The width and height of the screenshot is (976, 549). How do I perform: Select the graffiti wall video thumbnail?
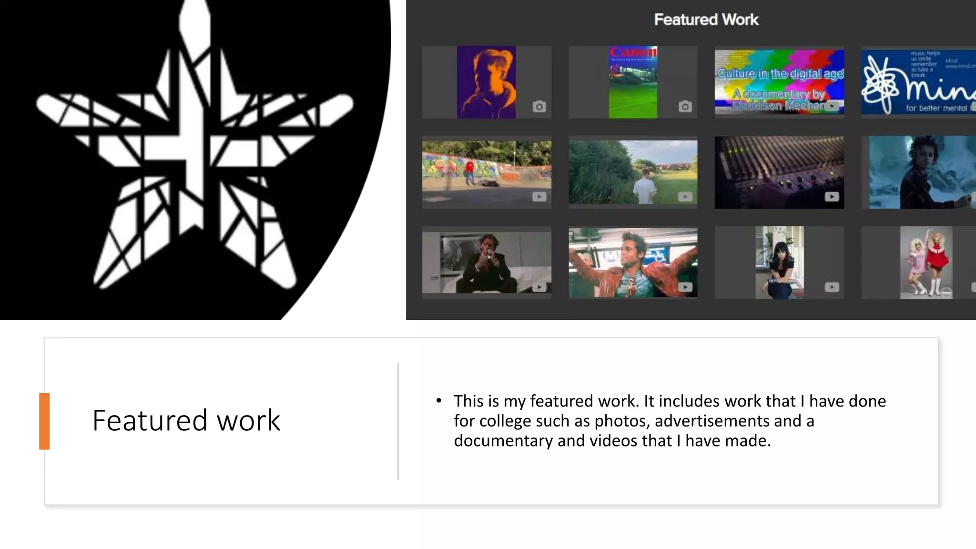tap(486, 172)
